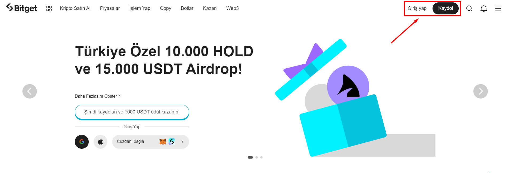Image resolution: width=510 pixels, height=173 pixels.
Task: Open the hamburger menu icon
Action: tap(498, 9)
